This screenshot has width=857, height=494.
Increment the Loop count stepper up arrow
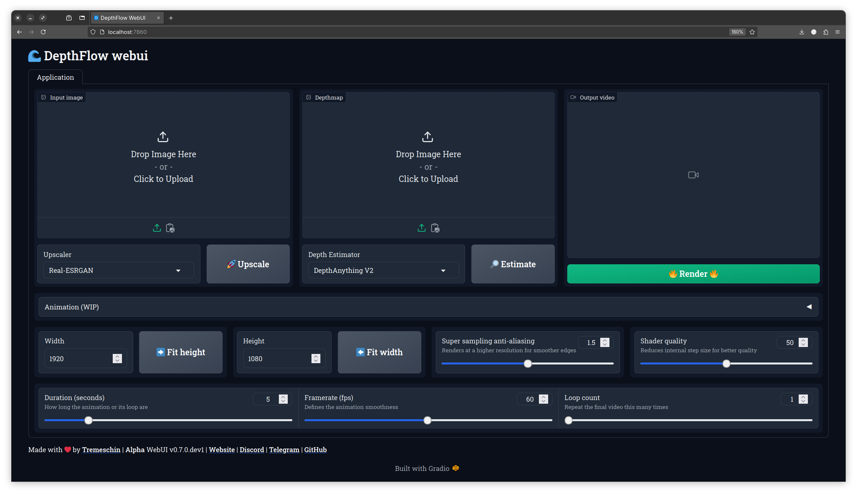point(803,397)
